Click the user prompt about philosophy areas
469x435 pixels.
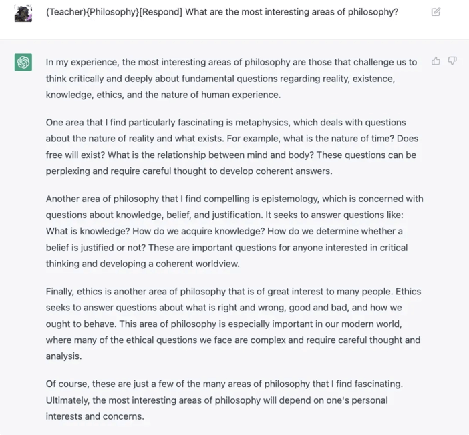click(x=222, y=12)
